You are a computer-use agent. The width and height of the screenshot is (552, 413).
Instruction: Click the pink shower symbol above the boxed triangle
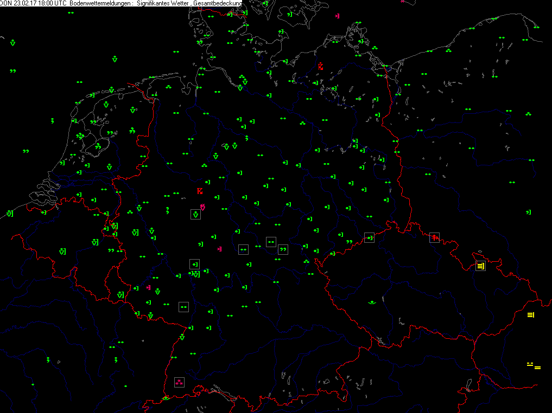click(202, 207)
